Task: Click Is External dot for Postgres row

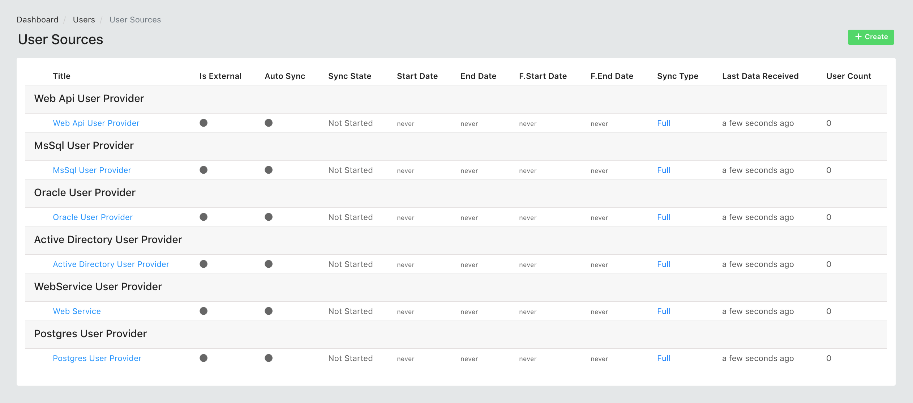Action: coord(203,358)
